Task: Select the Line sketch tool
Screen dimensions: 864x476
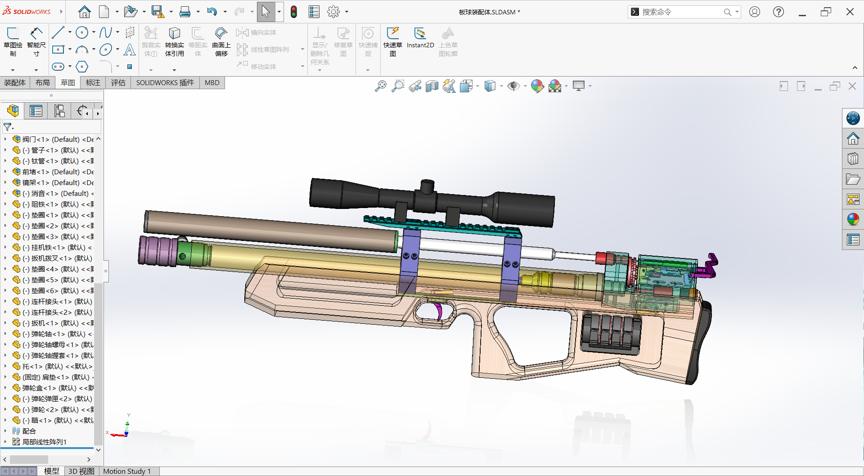Action: pyautogui.click(x=58, y=32)
